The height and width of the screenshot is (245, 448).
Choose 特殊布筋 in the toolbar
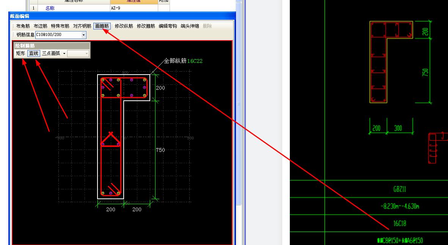(60, 26)
